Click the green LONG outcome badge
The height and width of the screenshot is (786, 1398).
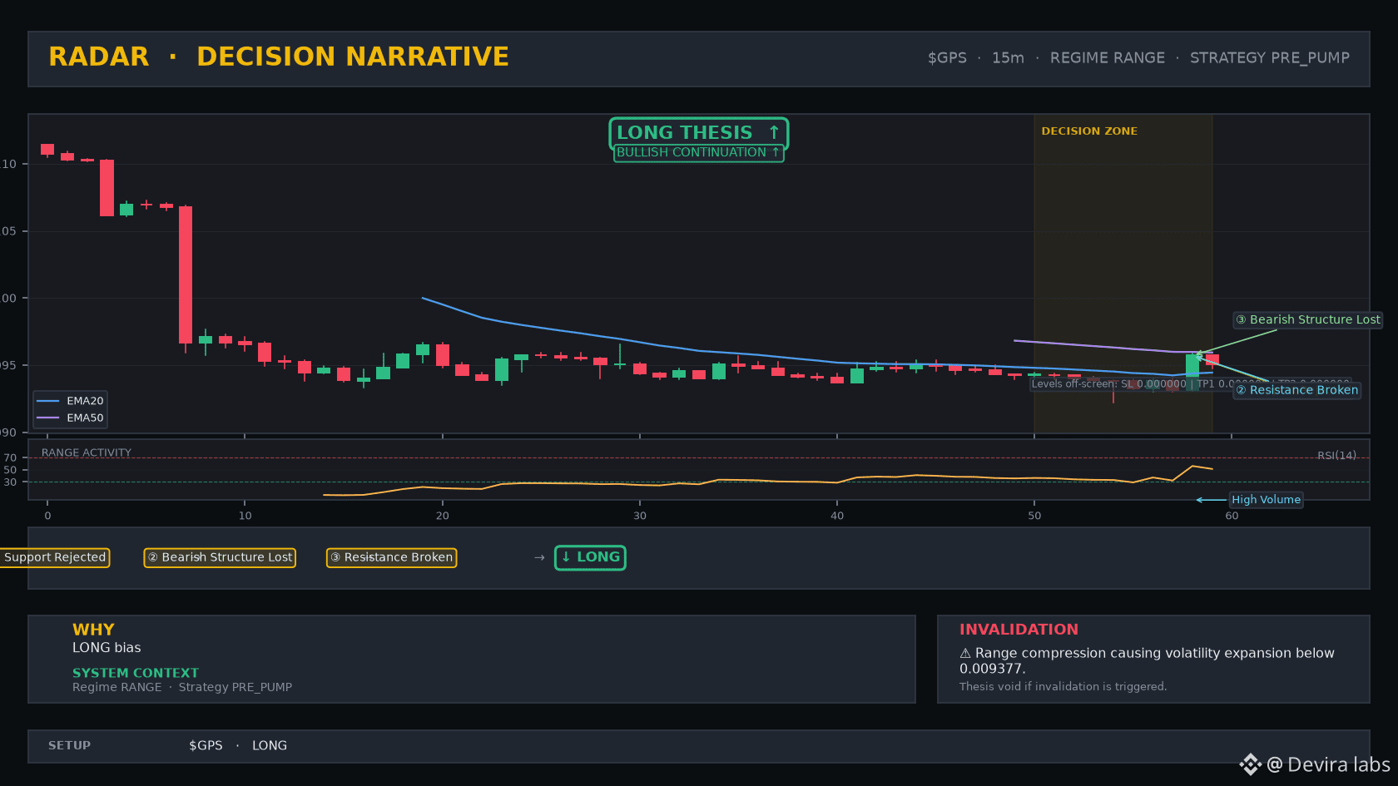(590, 557)
